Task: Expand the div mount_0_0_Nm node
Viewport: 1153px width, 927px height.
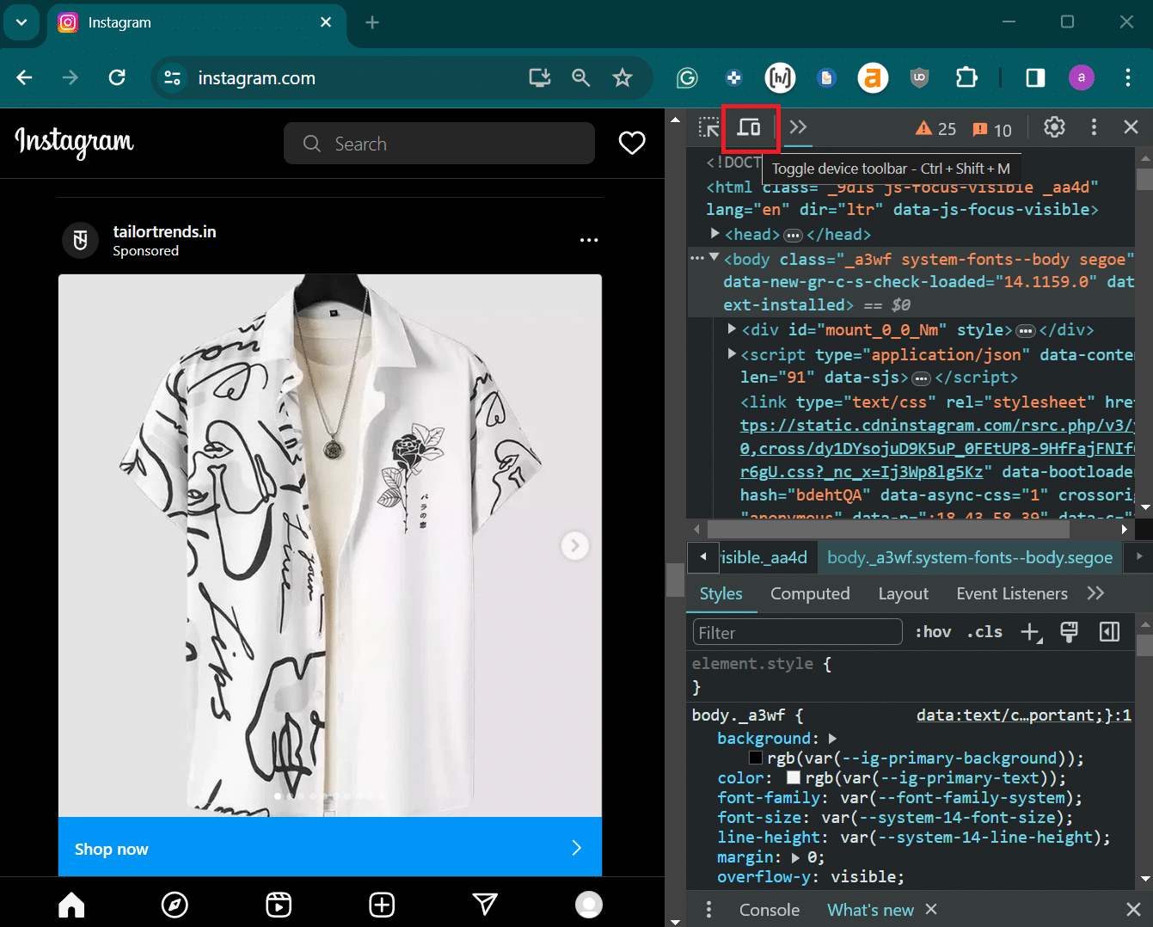Action: point(732,328)
